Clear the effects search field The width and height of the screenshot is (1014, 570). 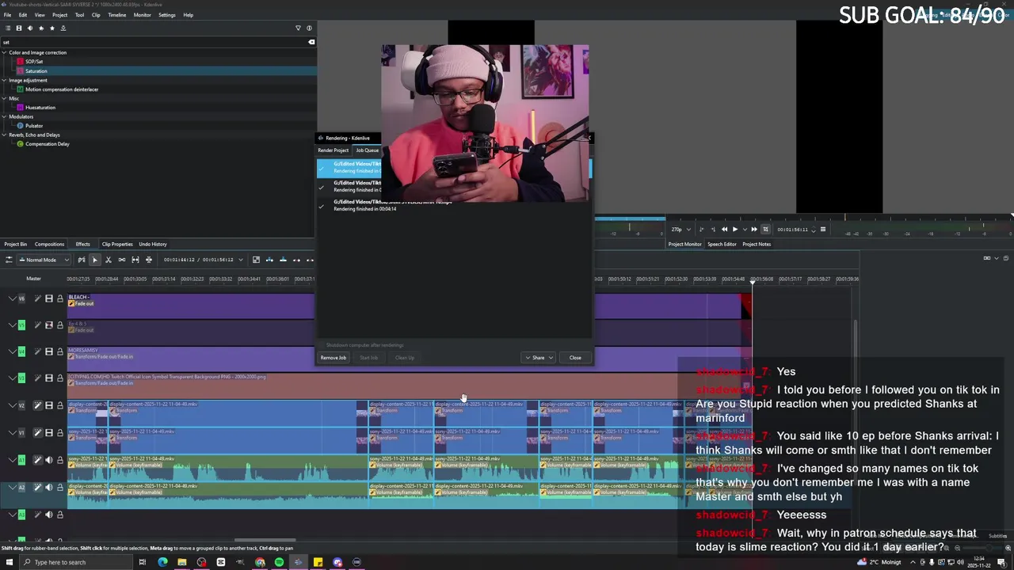(311, 42)
